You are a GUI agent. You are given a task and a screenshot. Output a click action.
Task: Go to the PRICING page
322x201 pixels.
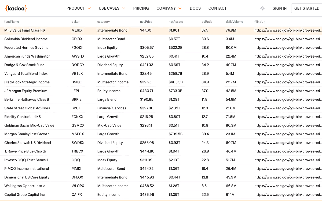(141, 8)
